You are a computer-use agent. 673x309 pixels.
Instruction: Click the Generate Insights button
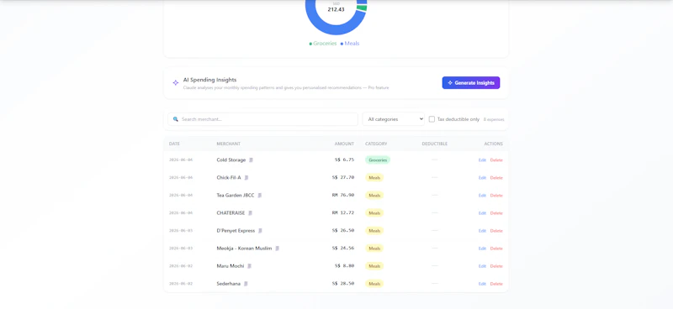471,83
